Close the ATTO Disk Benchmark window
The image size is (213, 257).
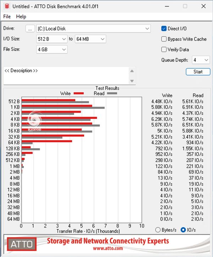coord(202,6)
